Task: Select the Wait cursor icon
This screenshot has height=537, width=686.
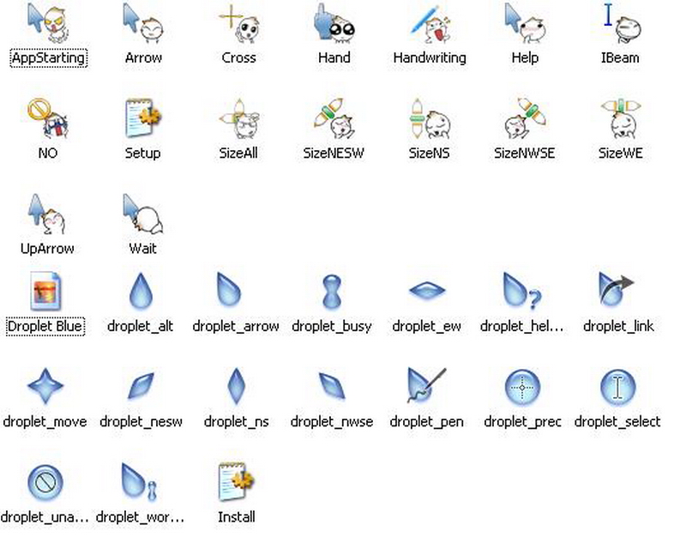Action: 143,214
